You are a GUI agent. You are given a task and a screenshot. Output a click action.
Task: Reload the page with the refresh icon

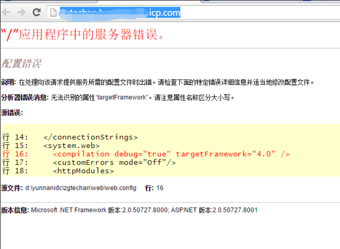point(36,12)
